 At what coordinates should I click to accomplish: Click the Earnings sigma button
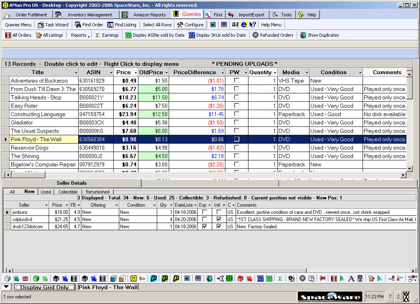coord(106,35)
